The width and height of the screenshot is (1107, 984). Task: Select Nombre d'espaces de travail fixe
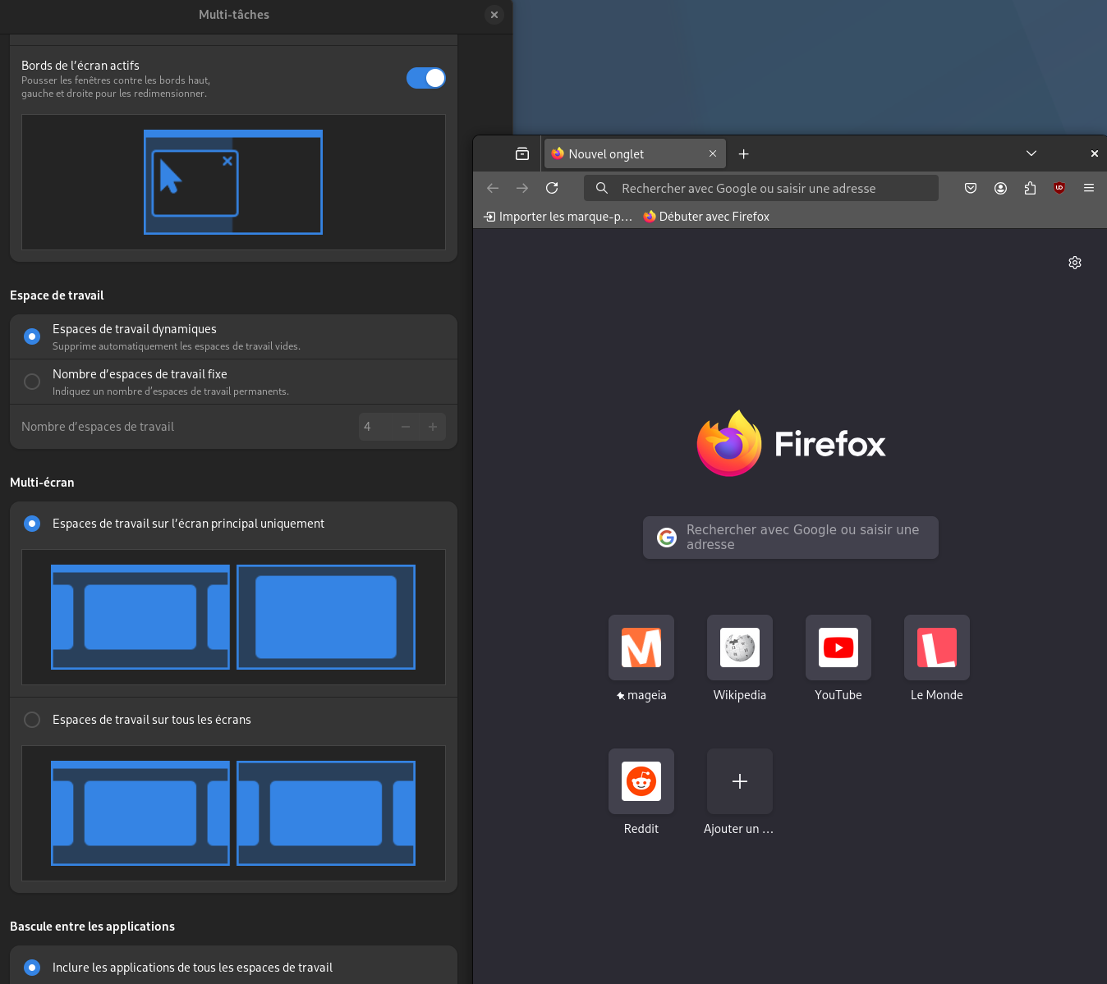(x=32, y=382)
